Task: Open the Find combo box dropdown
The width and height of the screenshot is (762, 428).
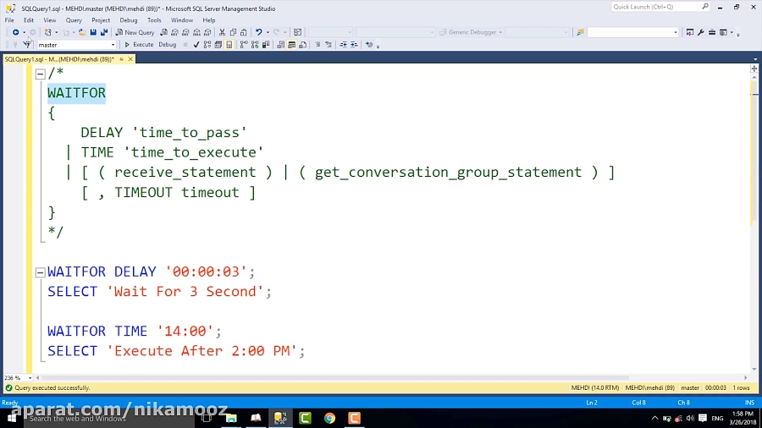Action: 675,32
